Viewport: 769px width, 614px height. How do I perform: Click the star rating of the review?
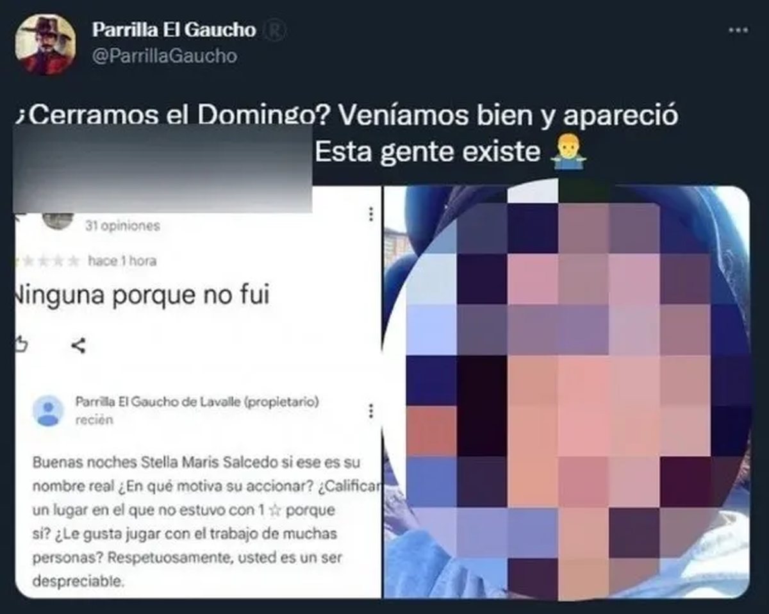[x=47, y=261]
